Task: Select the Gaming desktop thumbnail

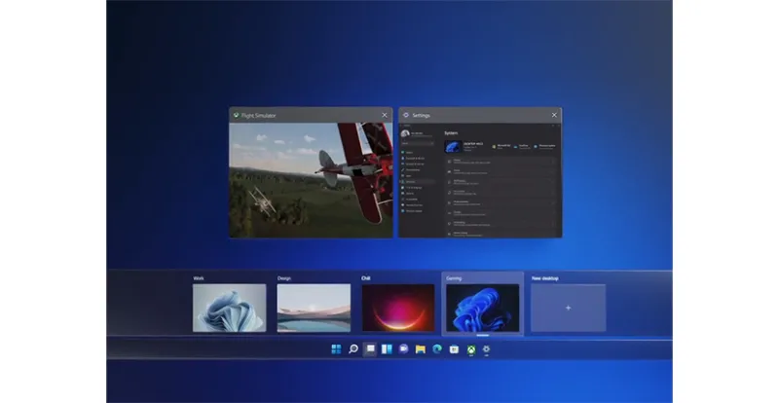Action: [483, 308]
